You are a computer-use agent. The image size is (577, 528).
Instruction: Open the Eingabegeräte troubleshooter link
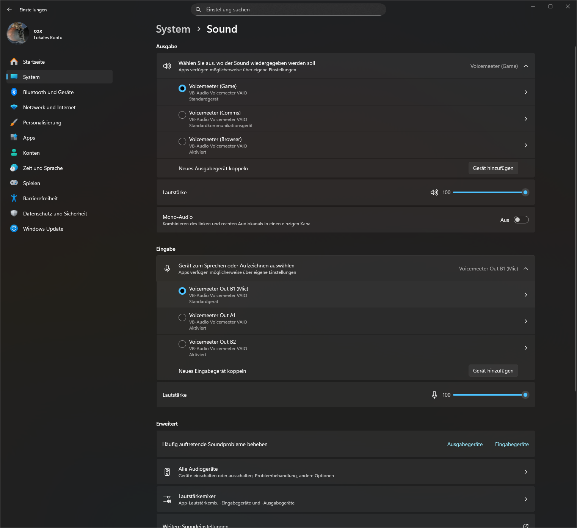tap(511, 444)
